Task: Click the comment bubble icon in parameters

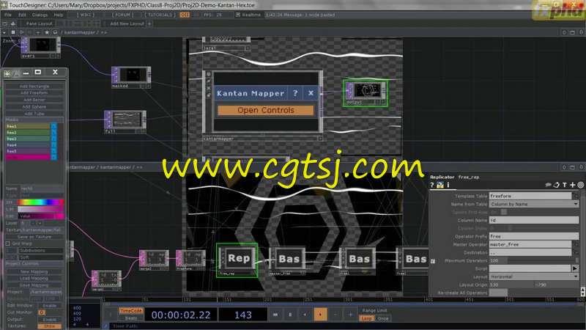Action: [548, 185]
